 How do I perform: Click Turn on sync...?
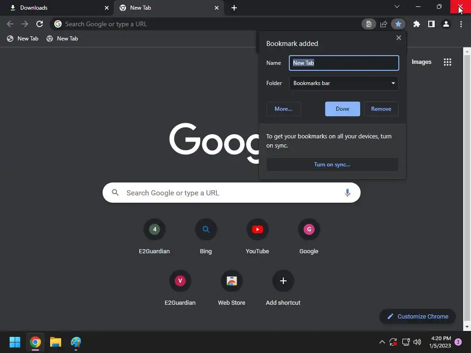(332, 165)
